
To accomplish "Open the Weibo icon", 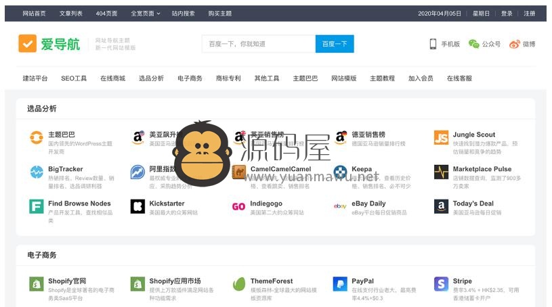I will tap(515, 44).
